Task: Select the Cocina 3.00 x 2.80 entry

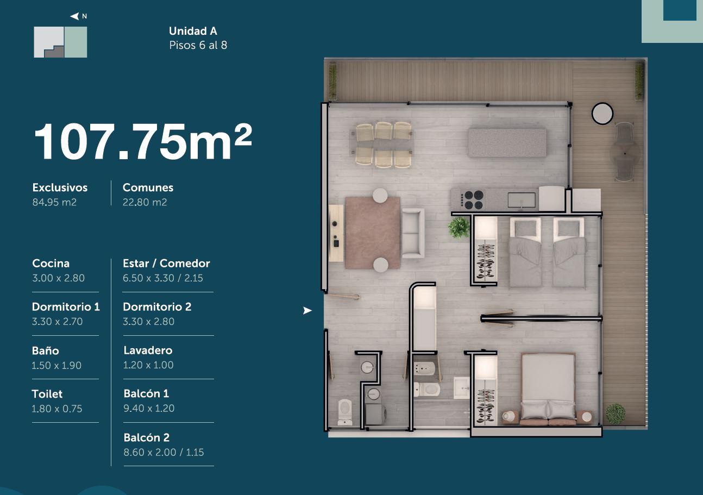Action: point(59,271)
